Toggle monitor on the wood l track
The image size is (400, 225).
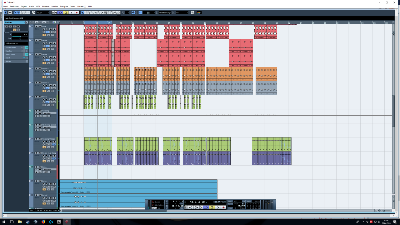click(47, 43)
